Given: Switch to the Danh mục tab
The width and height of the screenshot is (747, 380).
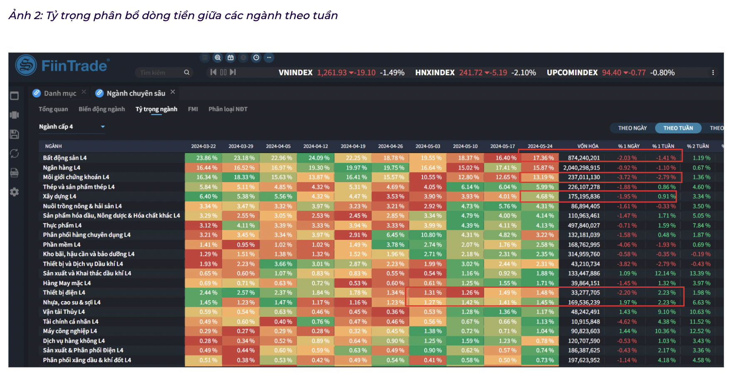Looking at the screenshot, I should pyautogui.click(x=60, y=94).
